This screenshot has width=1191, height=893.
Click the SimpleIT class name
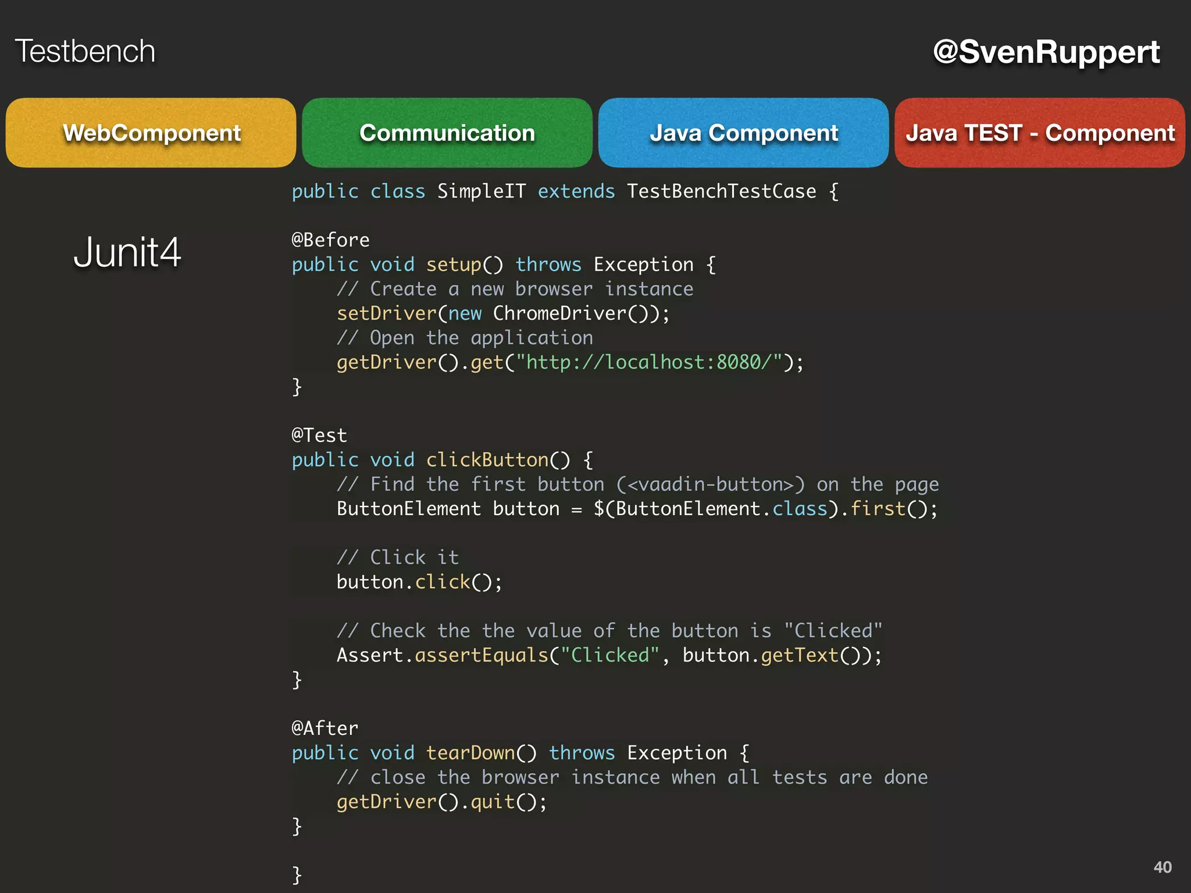tap(481, 191)
